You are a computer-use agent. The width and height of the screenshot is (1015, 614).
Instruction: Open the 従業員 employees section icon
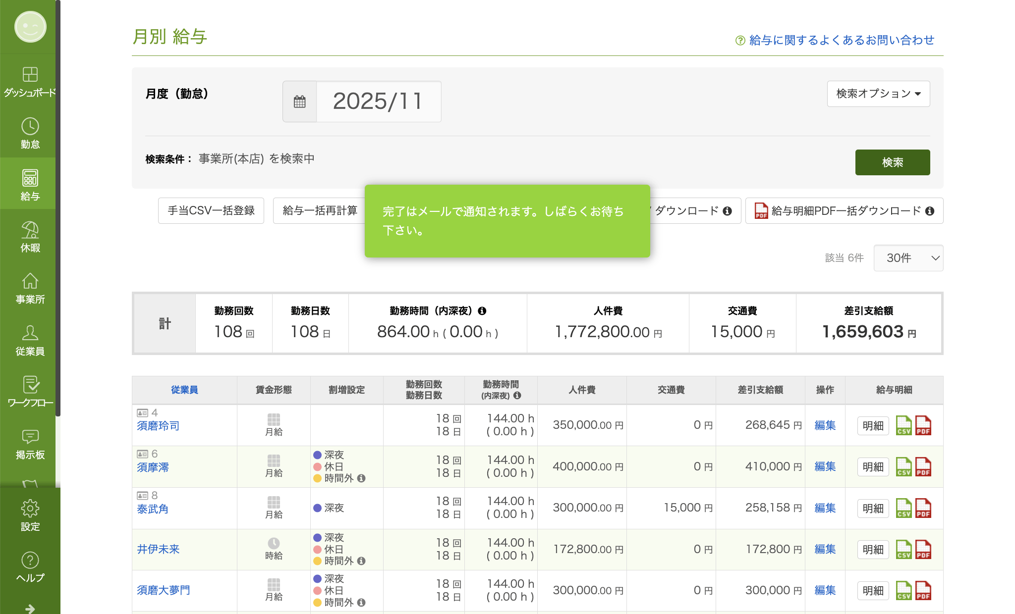30,336
